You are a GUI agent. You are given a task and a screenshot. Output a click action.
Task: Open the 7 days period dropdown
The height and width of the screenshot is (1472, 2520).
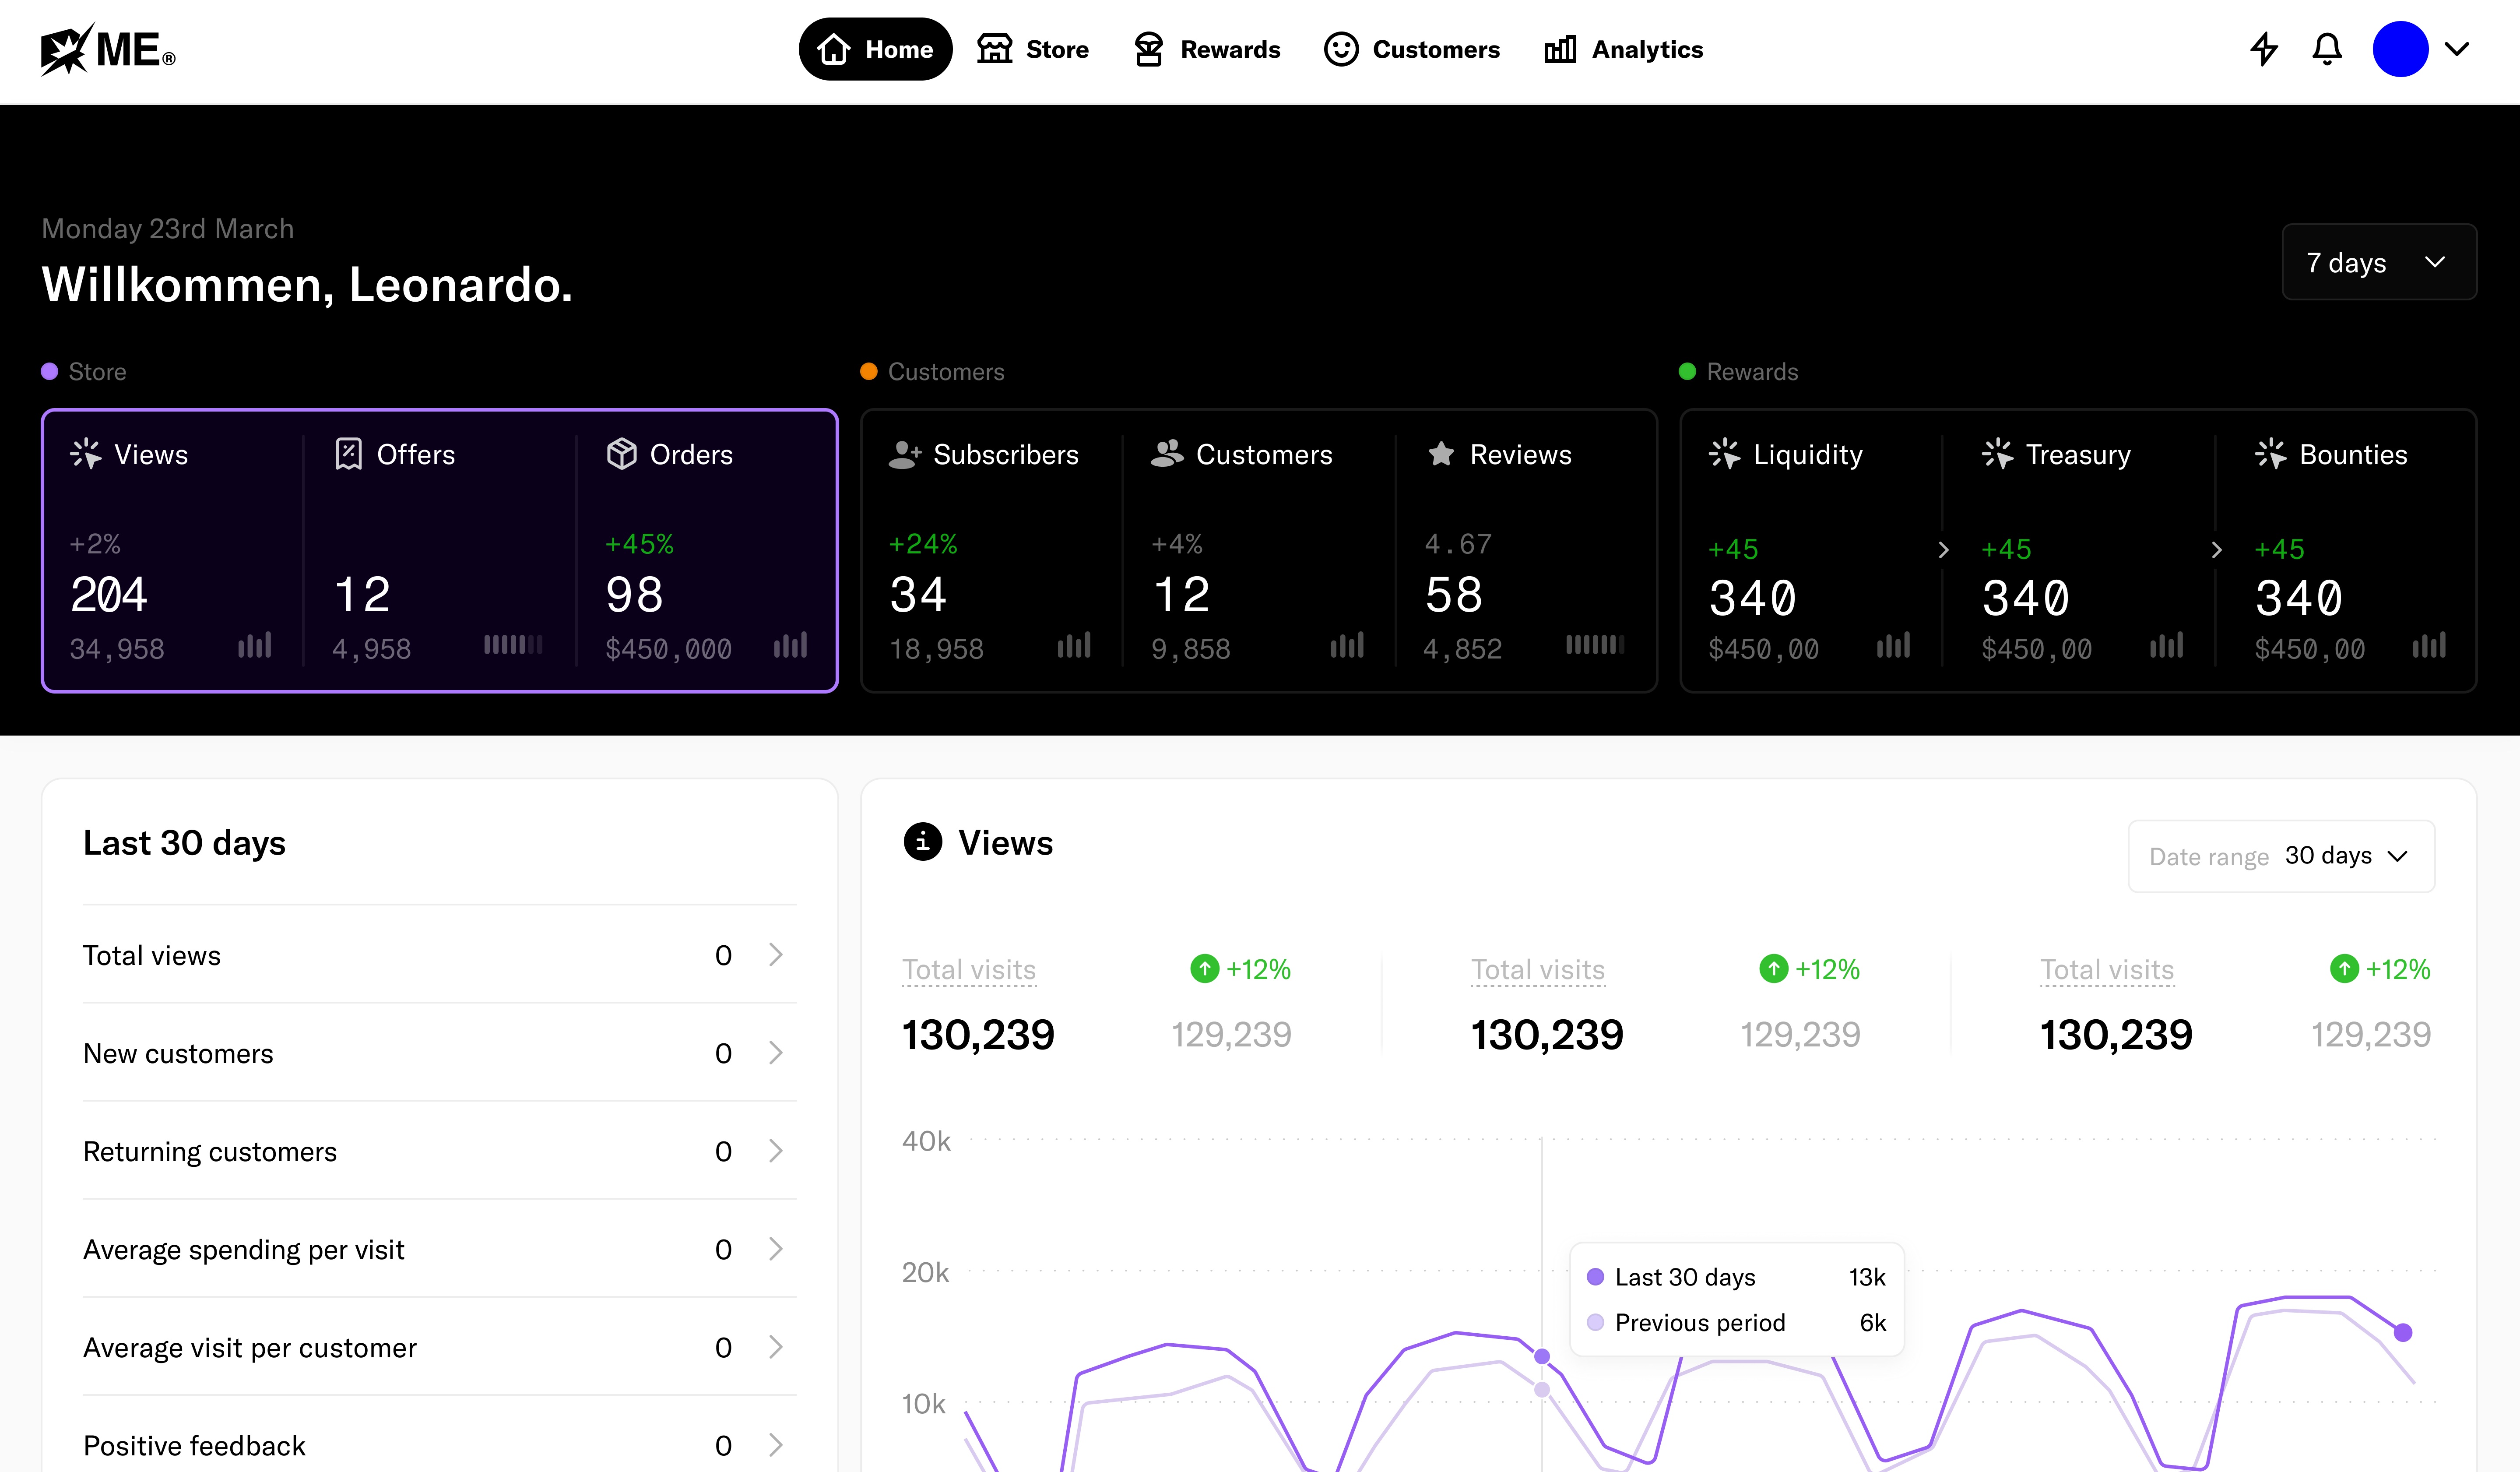tap(2379, 262)
